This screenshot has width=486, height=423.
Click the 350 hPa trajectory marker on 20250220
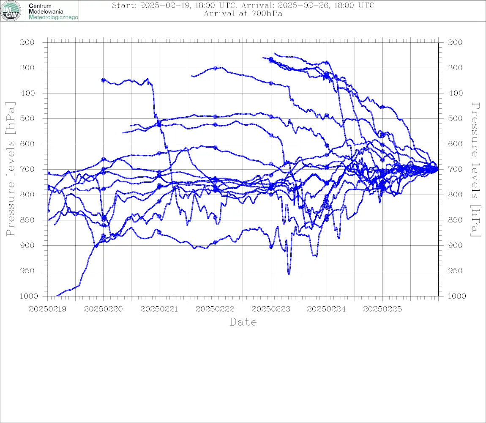tap(103, 80)
